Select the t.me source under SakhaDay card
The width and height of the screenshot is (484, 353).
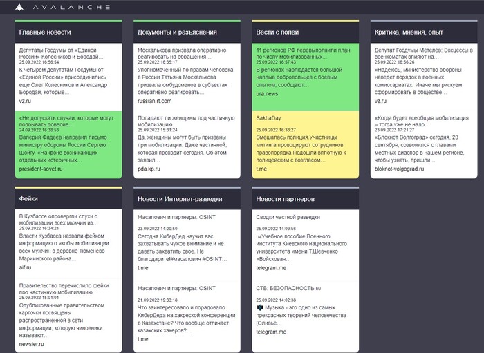261,169
